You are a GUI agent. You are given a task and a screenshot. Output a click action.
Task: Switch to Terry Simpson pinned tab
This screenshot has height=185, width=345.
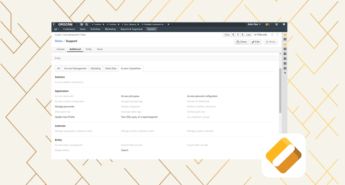[x=130, y=25]
